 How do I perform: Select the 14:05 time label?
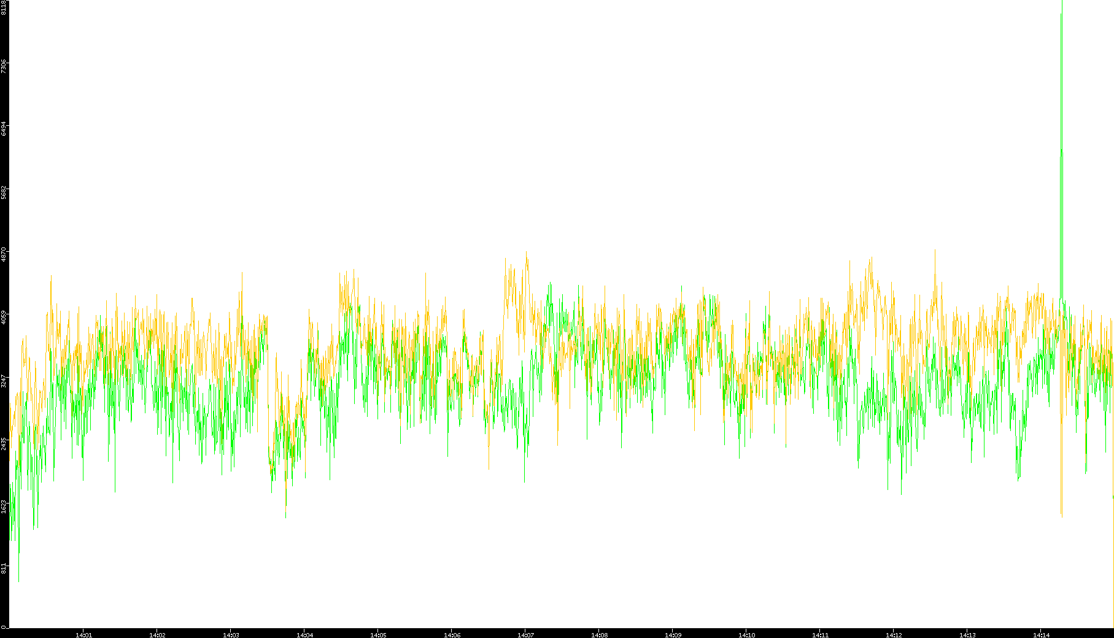click(378, 634)
